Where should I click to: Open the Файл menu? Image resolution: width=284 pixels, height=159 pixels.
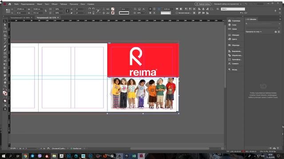[16, 4]
